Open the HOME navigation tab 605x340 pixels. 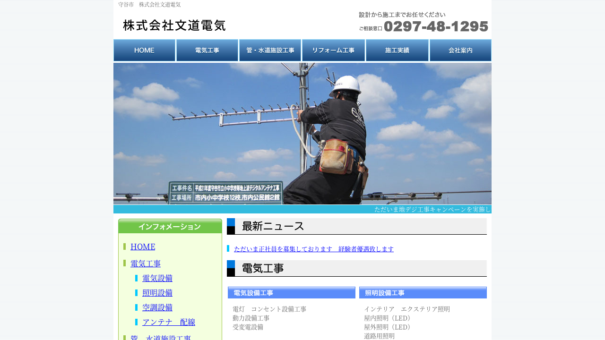[x=145, y=51]
